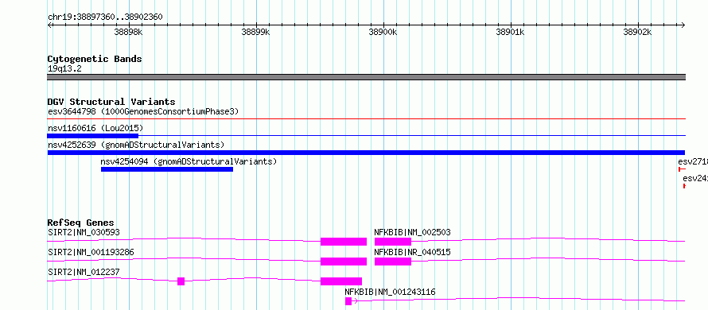This screenshot has width=708, height=310.
Task: Select variant esv3644798 red line
Action: pyautogui.click(x=366, y=119)
